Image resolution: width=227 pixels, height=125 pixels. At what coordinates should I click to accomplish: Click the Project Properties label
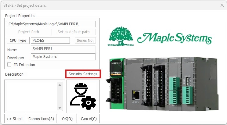20,16
